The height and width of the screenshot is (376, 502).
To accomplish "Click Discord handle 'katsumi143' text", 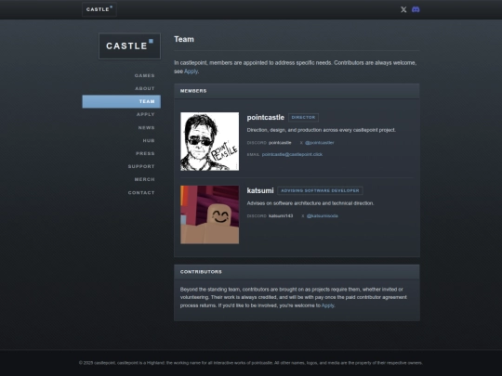I will click(x=281, y=215).
